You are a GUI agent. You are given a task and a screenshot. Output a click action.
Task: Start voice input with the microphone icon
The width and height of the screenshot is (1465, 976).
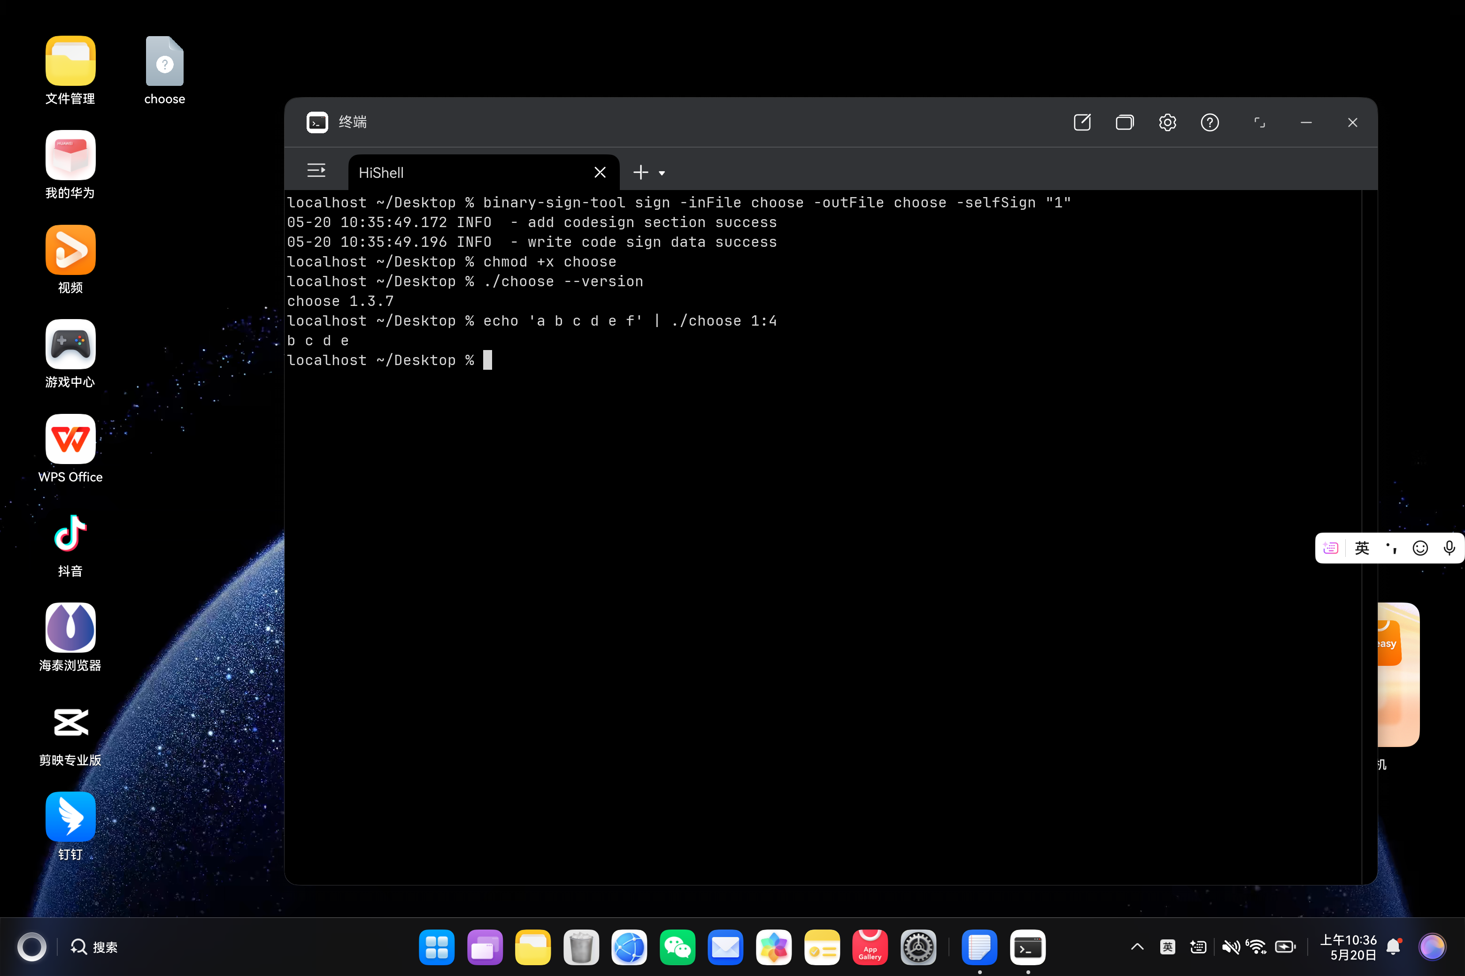(1450, 548)
